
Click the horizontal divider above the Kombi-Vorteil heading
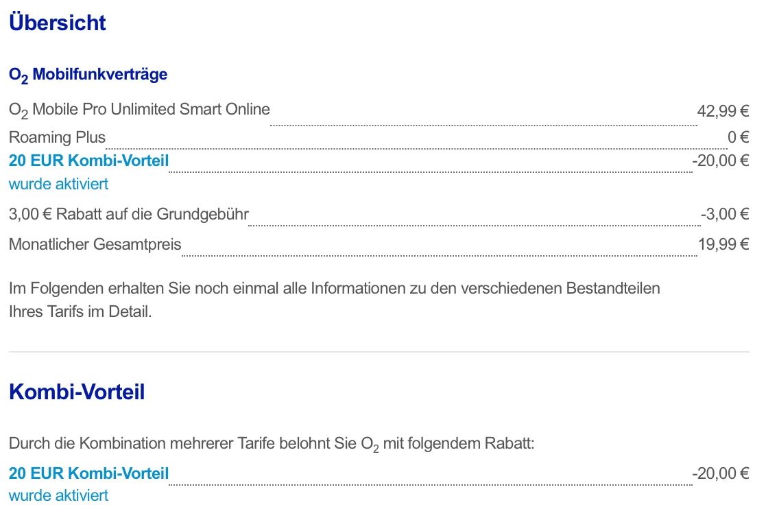click(379, 352)
